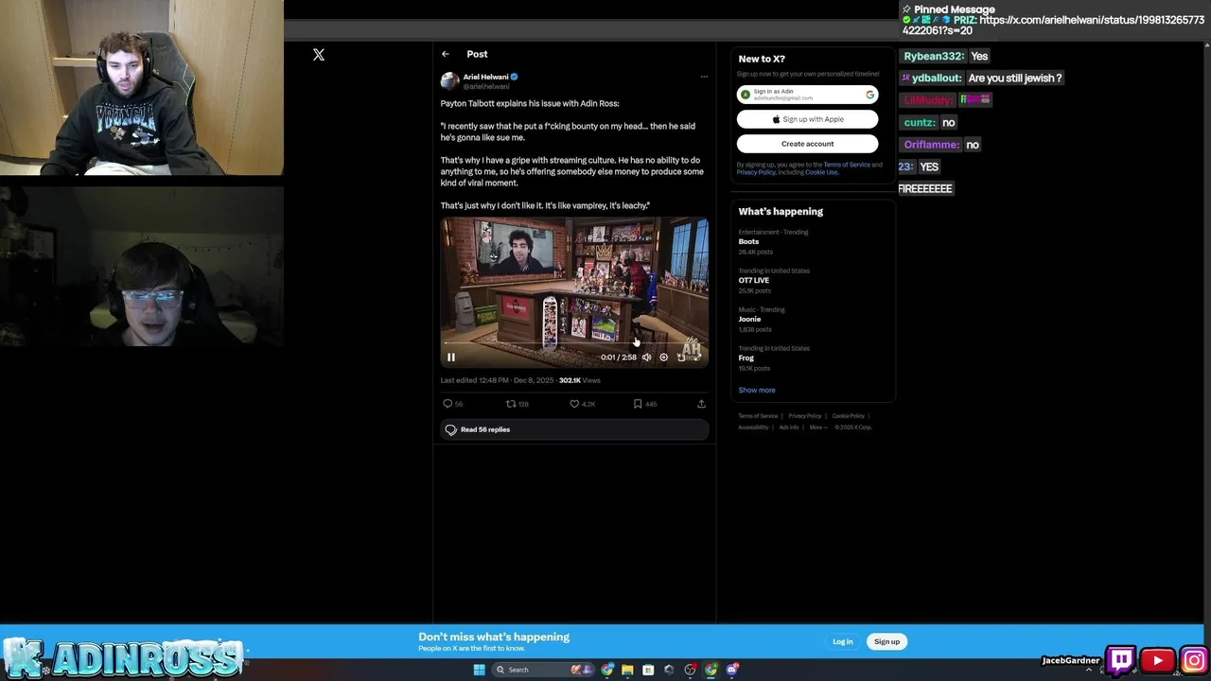This screenshot has height=681, width=1211.
Task: Click Sign up on bottom banner
Action: coord(886,641)
